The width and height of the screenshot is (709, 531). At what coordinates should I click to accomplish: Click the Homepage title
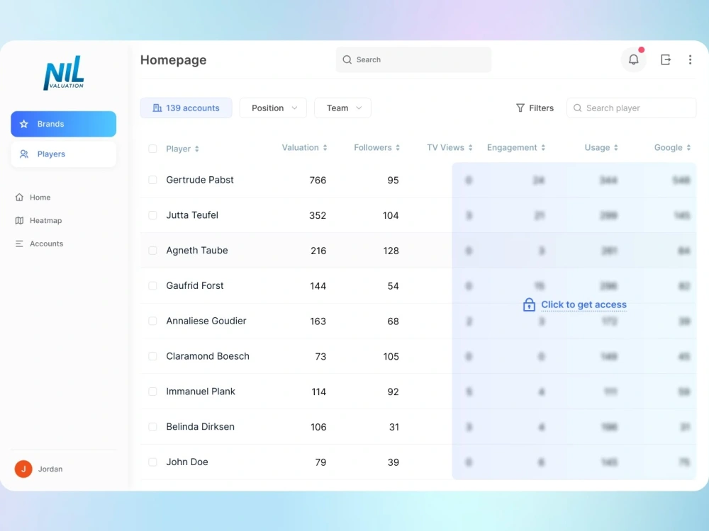tap(173, 60)
